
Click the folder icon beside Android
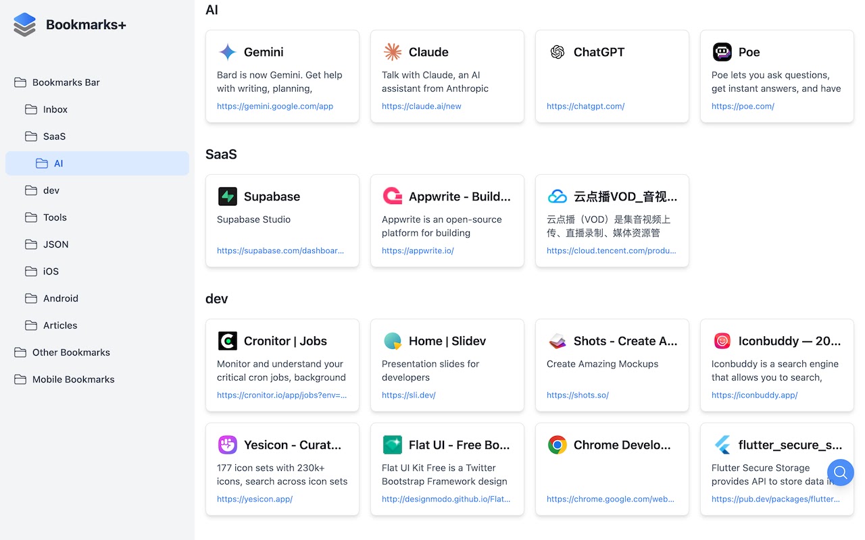click(31, 298)
